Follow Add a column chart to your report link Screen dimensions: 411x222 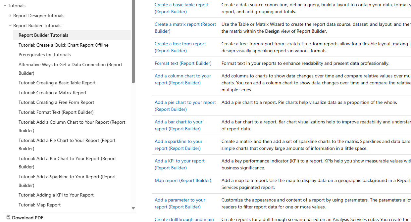tap(182, 79)
